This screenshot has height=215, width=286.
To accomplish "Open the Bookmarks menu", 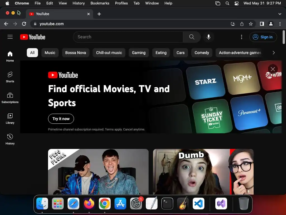I will (100, 3).
